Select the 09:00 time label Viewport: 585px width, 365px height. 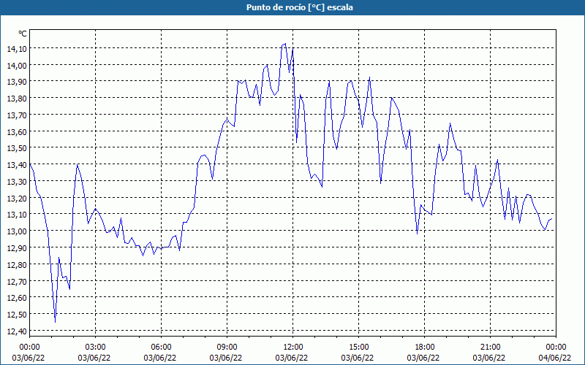(x=227, y=347)
